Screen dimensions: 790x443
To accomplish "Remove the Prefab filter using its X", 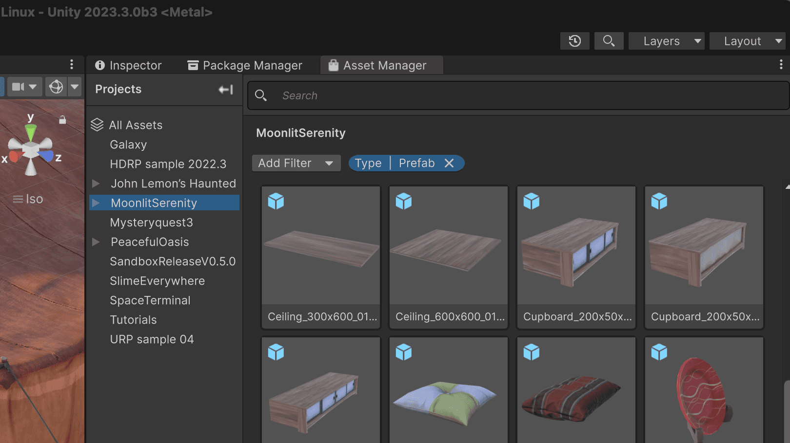I will [450, 163].
